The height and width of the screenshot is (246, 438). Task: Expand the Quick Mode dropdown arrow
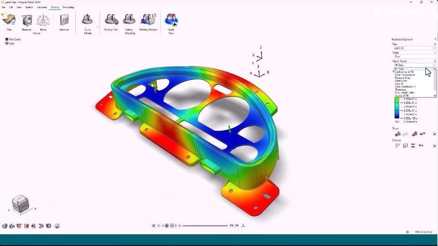(x=97, y=27)
